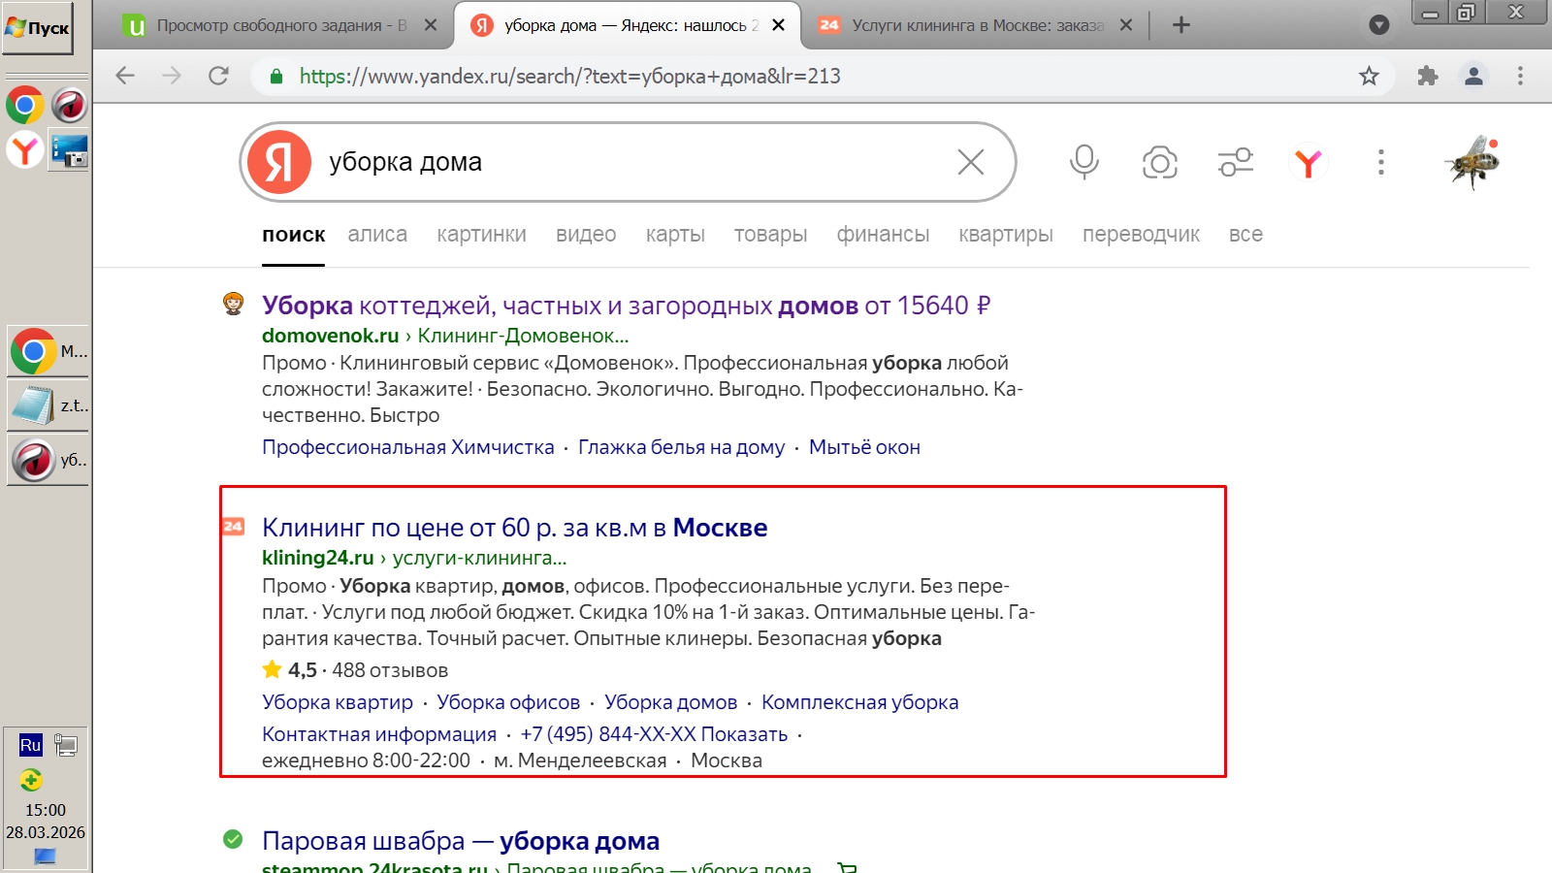Open the 'Глажка белья на дому' sitelink
This screenshot has height=873, width=1552.
click(x=682, y=447)
